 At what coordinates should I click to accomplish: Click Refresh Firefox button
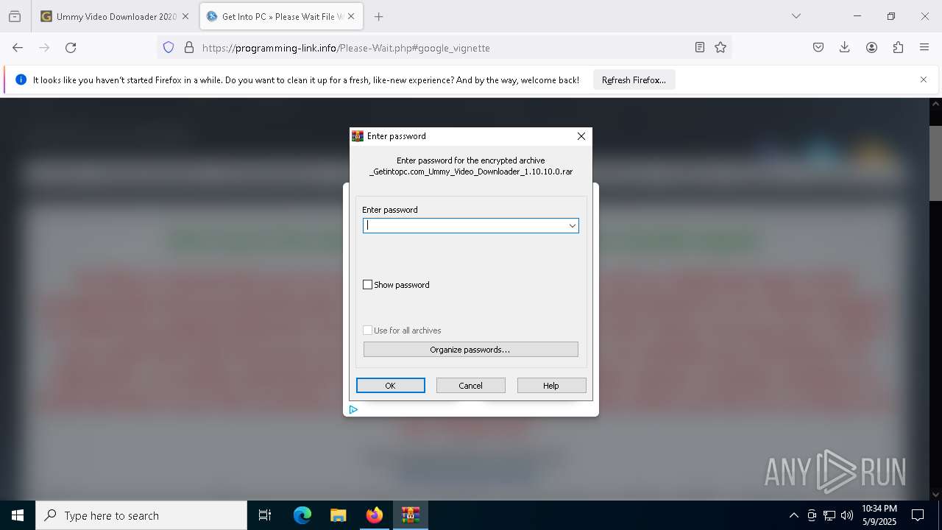[x=634, y=80]
